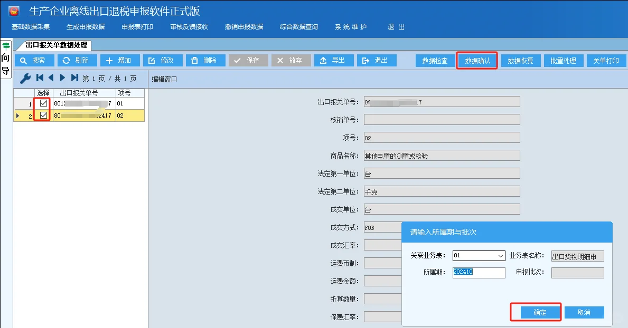Save changes using the 保存 icon

click(x=248, y=60)
